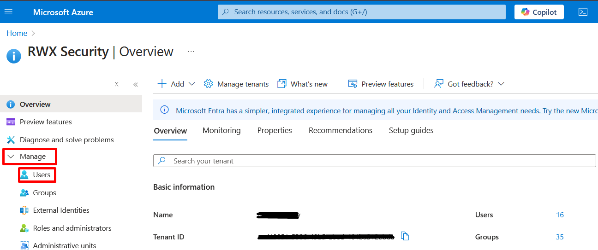The height and width of the screenshot is (250, 598).
Task: Open Users under Manage
Action: coord(42,175)
